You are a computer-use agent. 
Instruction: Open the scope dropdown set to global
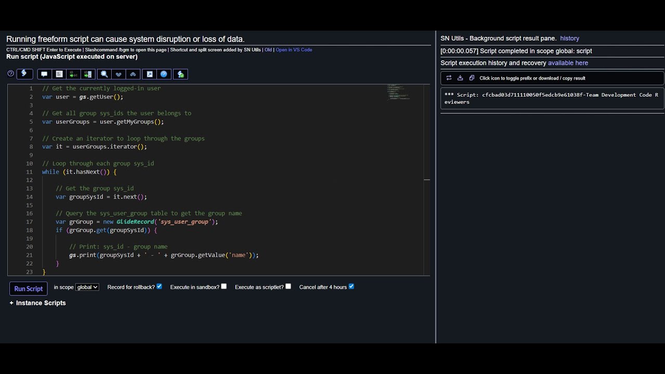[x=87, y=287]
